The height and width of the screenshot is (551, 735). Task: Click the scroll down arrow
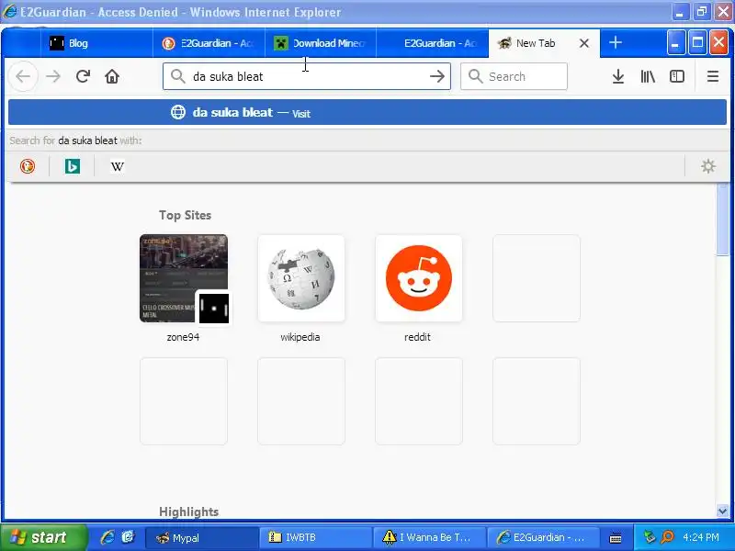click(x=722, y=511)
